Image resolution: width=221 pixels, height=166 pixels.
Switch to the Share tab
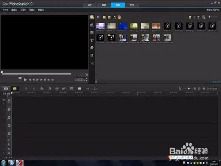point(132,5)
